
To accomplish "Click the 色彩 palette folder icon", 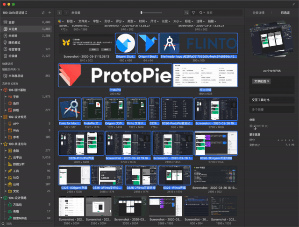I will click(x=10, y=103).
